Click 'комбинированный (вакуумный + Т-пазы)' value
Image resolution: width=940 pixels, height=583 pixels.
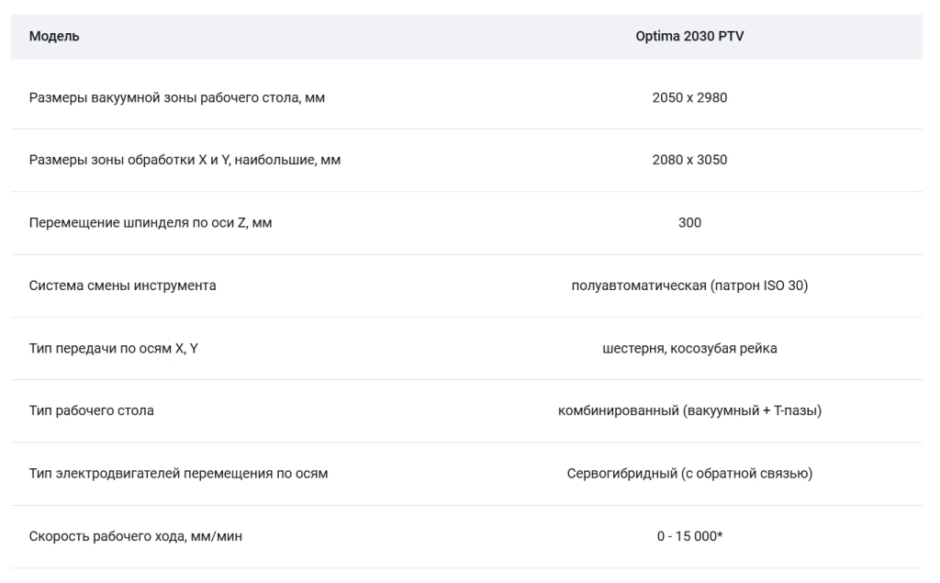tap(689, 411)
